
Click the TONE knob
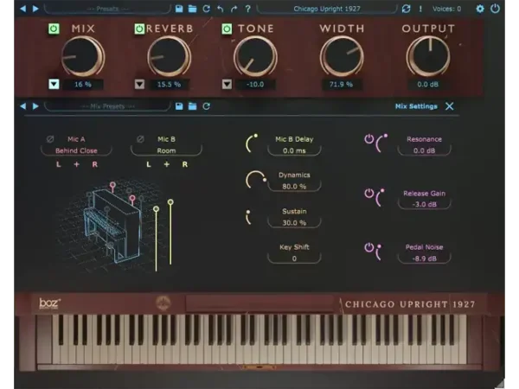coord(255,56)
